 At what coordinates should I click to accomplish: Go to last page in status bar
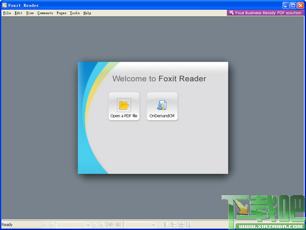[102, 224]
